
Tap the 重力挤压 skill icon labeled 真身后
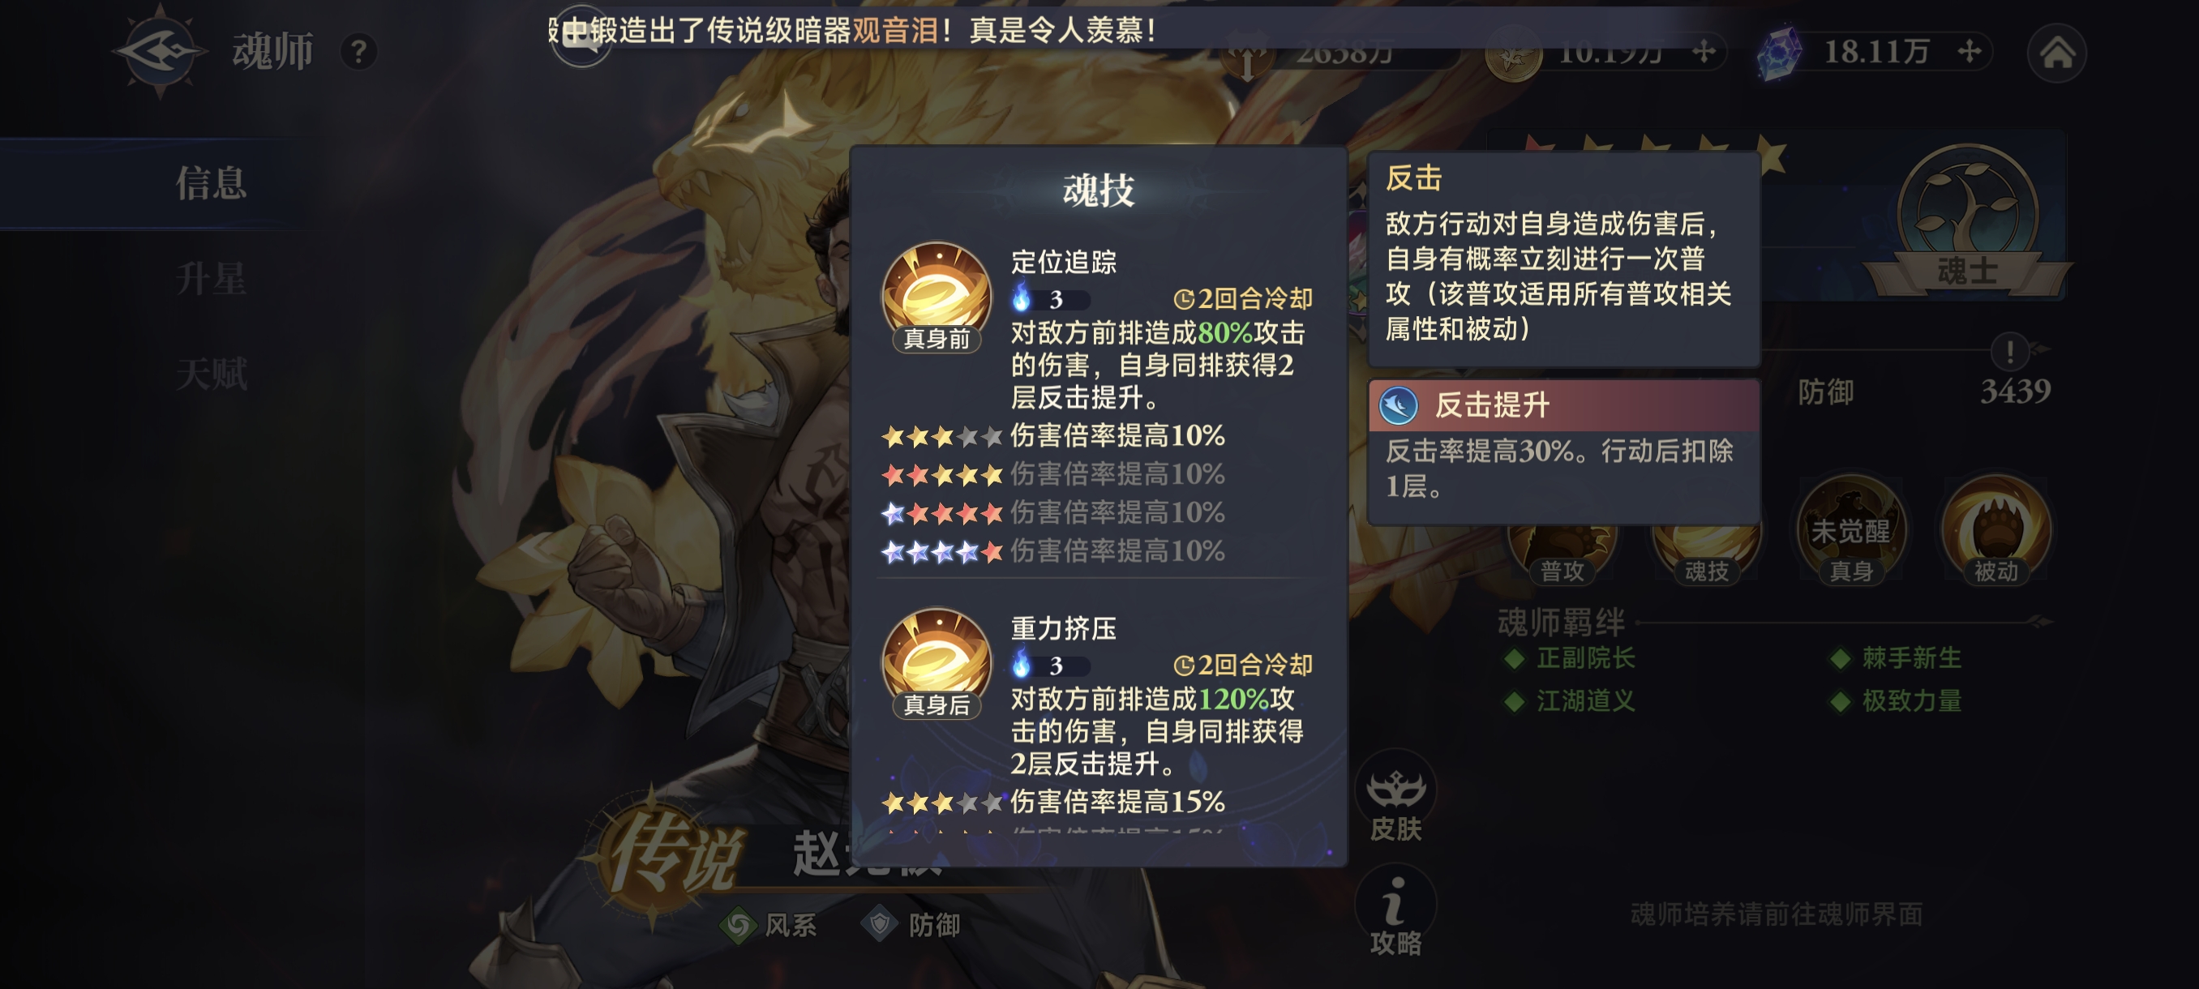[937, 662]
